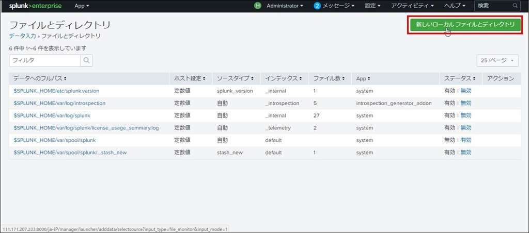529x233 pixels.
Task: Sort by ソースタイプ column
Action: click(x=235, y=78)
